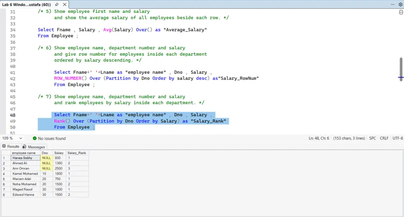Image resolution: width=404 pixels, height=217 pixels.
Task: Open the settings gear at top right
Action: (401, 4)
